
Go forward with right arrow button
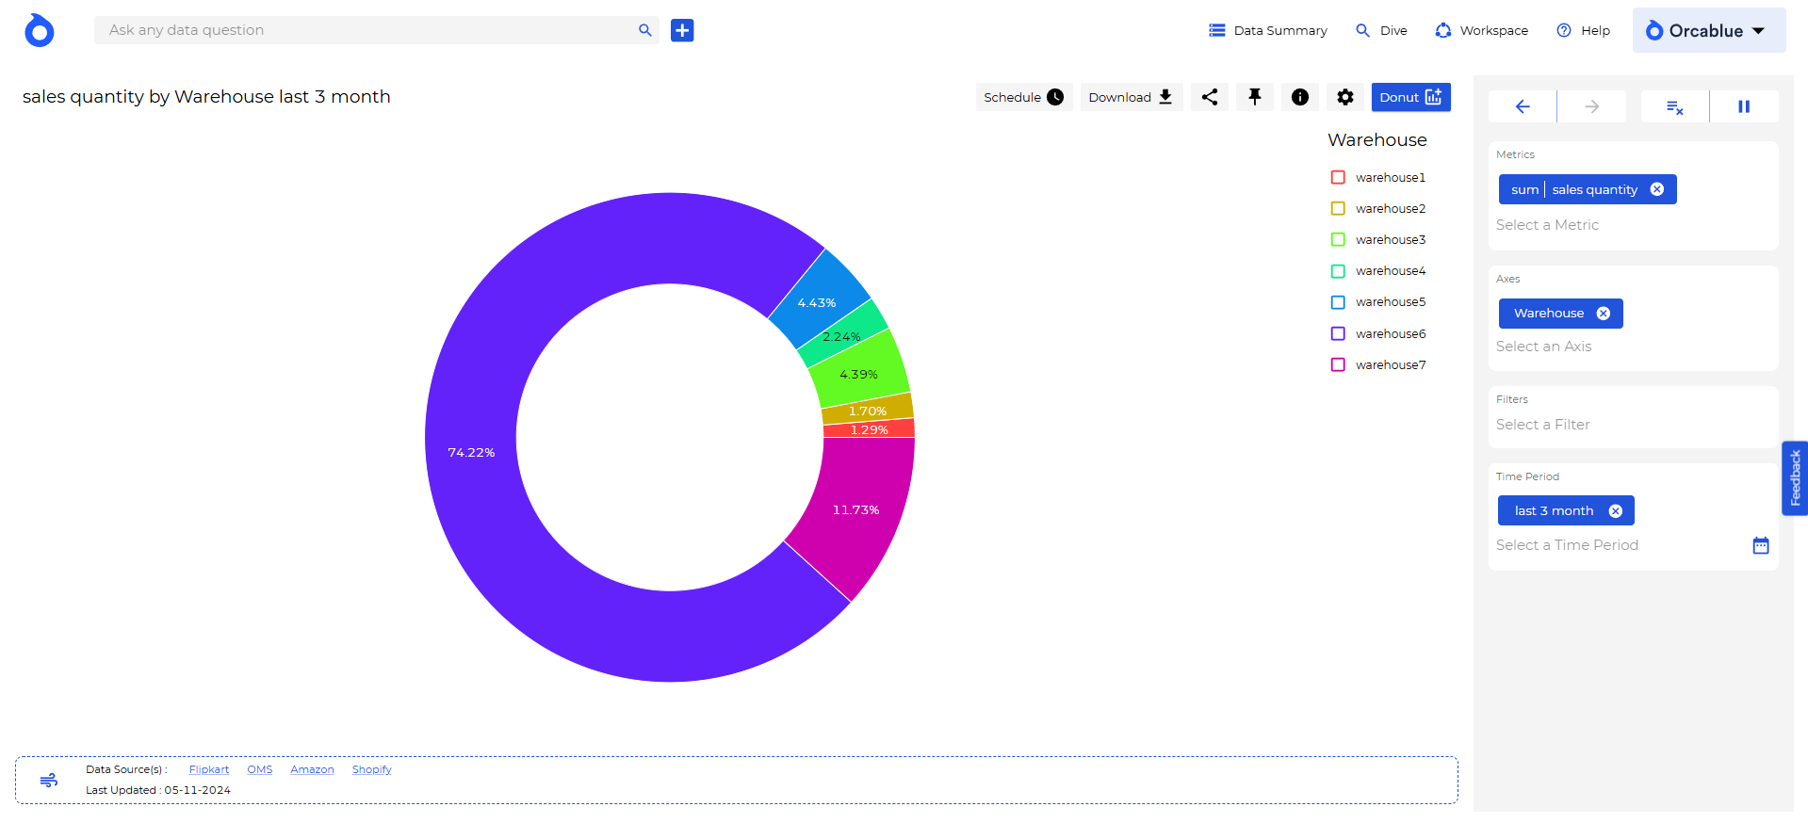1592,106
